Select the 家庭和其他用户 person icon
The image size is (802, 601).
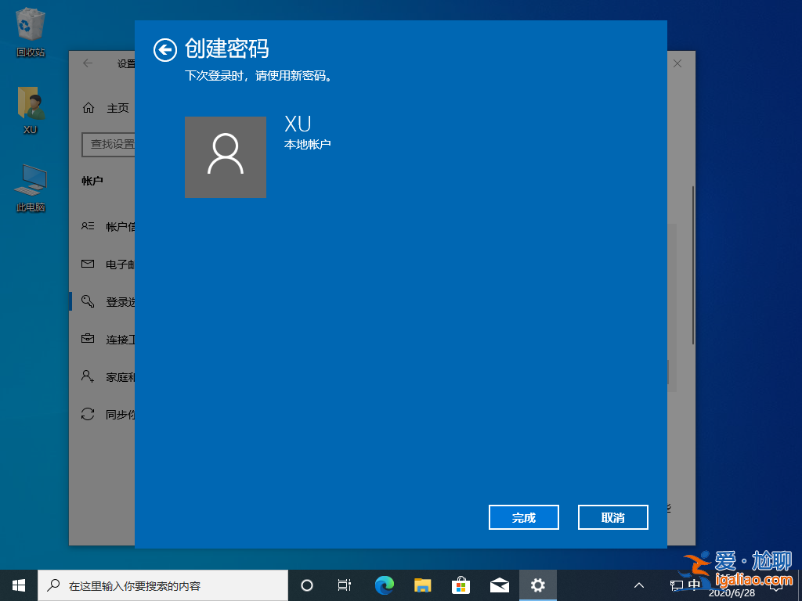coord(87,376)
